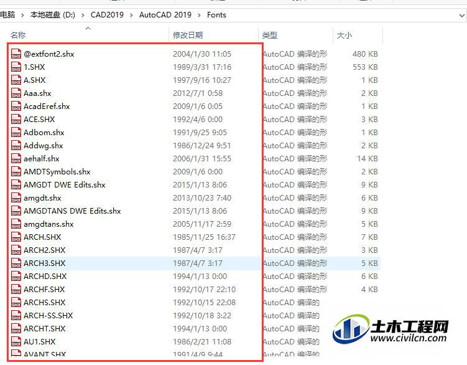
Task: Click the 553 KB size value
Action: [x=365, y=67]
